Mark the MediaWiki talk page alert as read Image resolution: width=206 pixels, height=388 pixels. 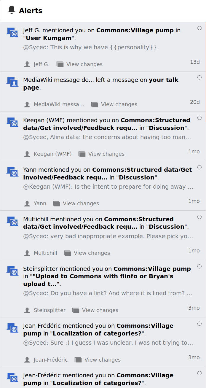pos(199,77)
